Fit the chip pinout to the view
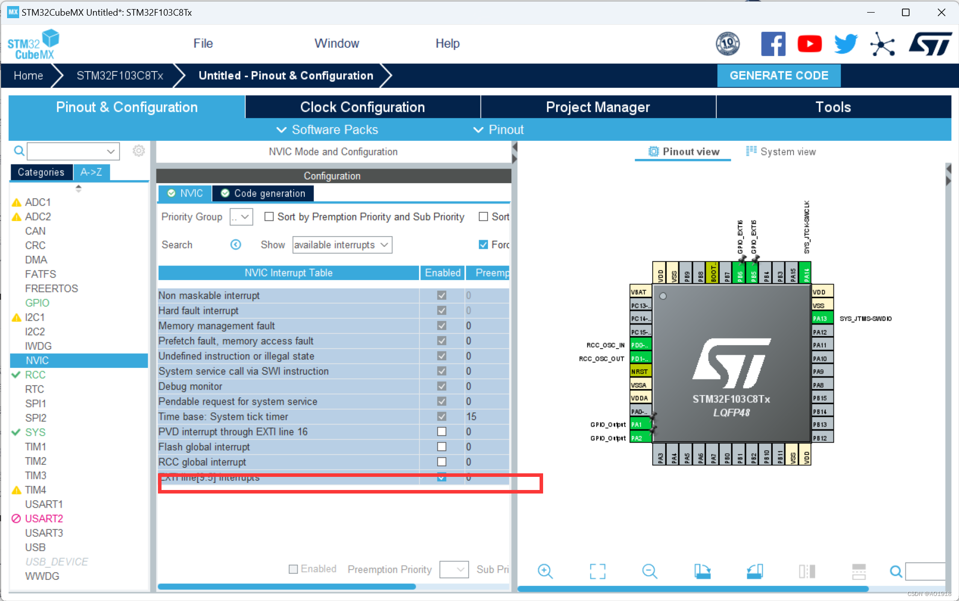This screenshot has width=959, height=601. [x=598, y=571]
